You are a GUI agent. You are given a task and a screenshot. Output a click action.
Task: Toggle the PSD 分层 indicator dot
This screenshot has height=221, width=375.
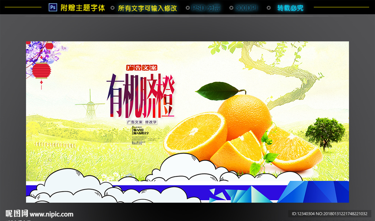[188, 7]
